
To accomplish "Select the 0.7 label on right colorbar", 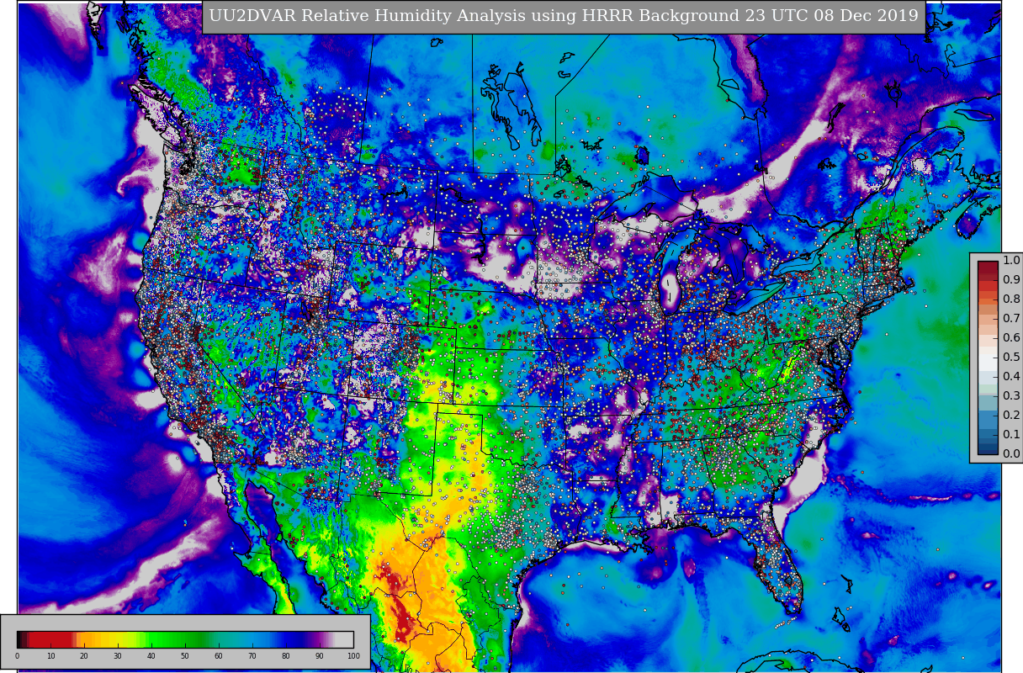I will coord(1011,319).
